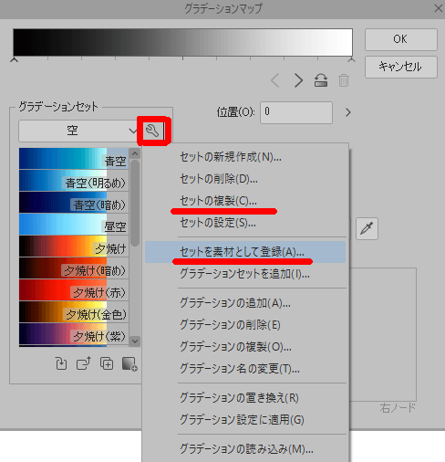The image size is (445, 462).
Task: Click the reverse gradient flip icon
Action: pos(321,80)
